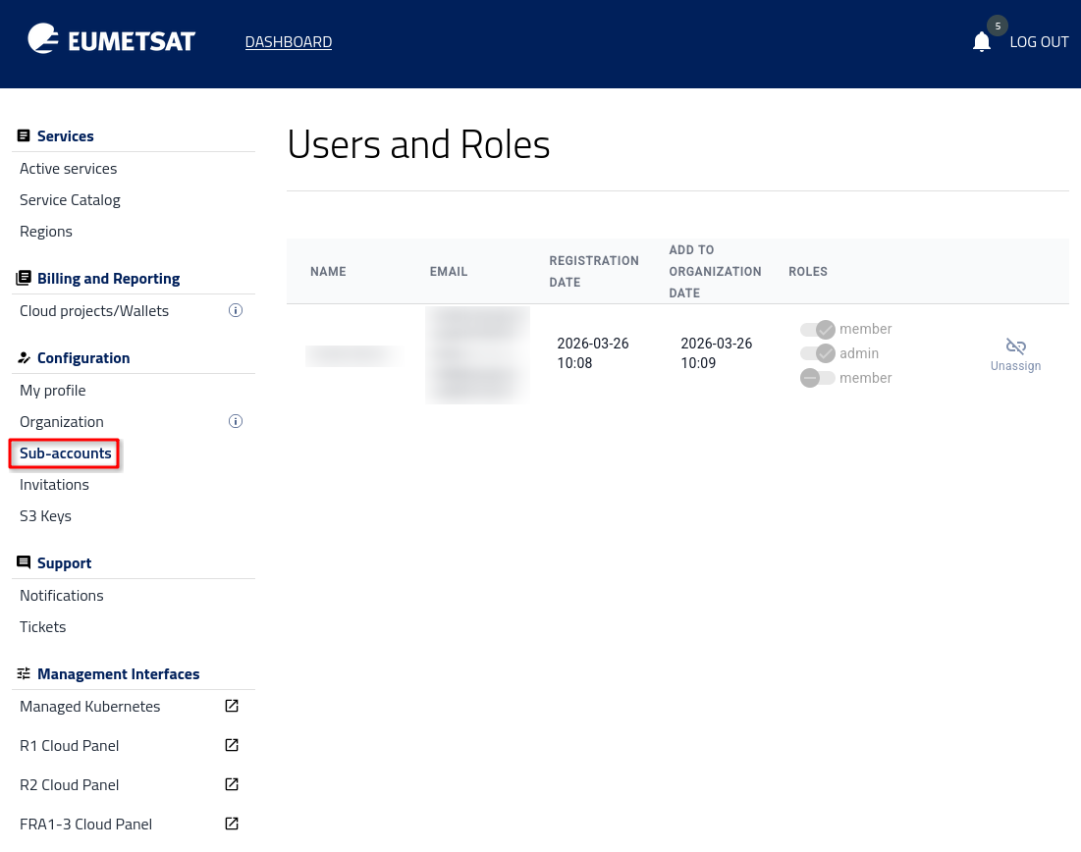The width and height of the screenshot is (1081, 852).
Task: Open Regions page
Action: click(45, 232)
